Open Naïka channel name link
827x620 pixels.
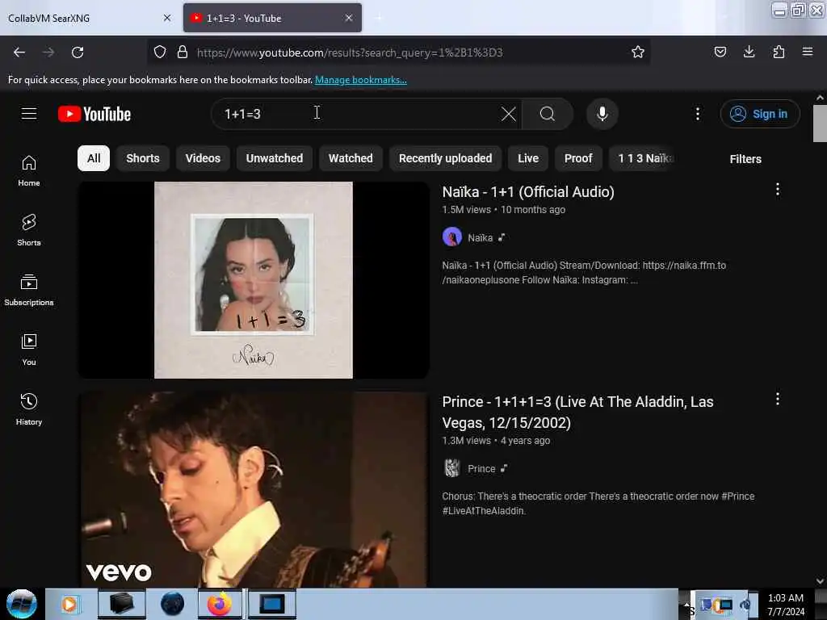480,238
